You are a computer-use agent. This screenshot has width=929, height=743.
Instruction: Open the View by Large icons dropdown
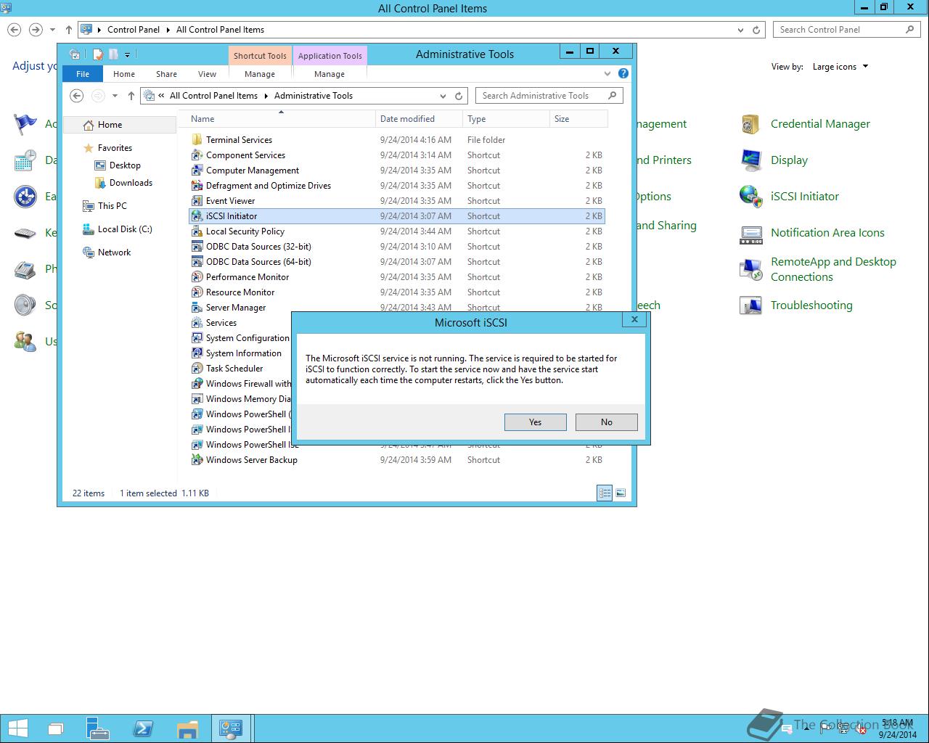coord(840,67)
